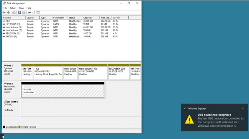This screenshot has height=139, width=249.
Task: Click the "Simple volume" legend label
Action: [28, 127]
